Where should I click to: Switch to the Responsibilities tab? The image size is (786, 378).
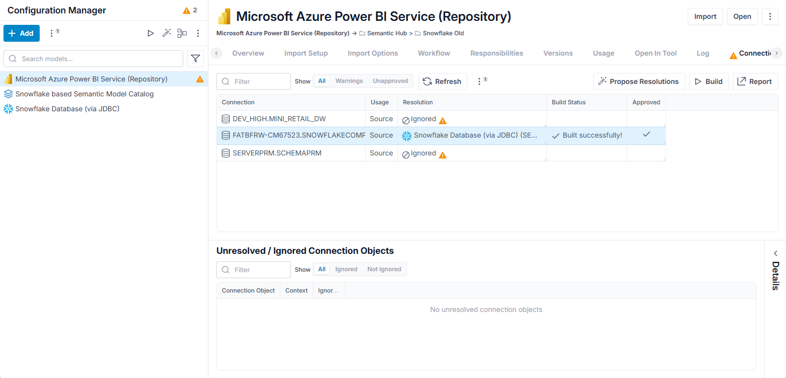point(497,53)
